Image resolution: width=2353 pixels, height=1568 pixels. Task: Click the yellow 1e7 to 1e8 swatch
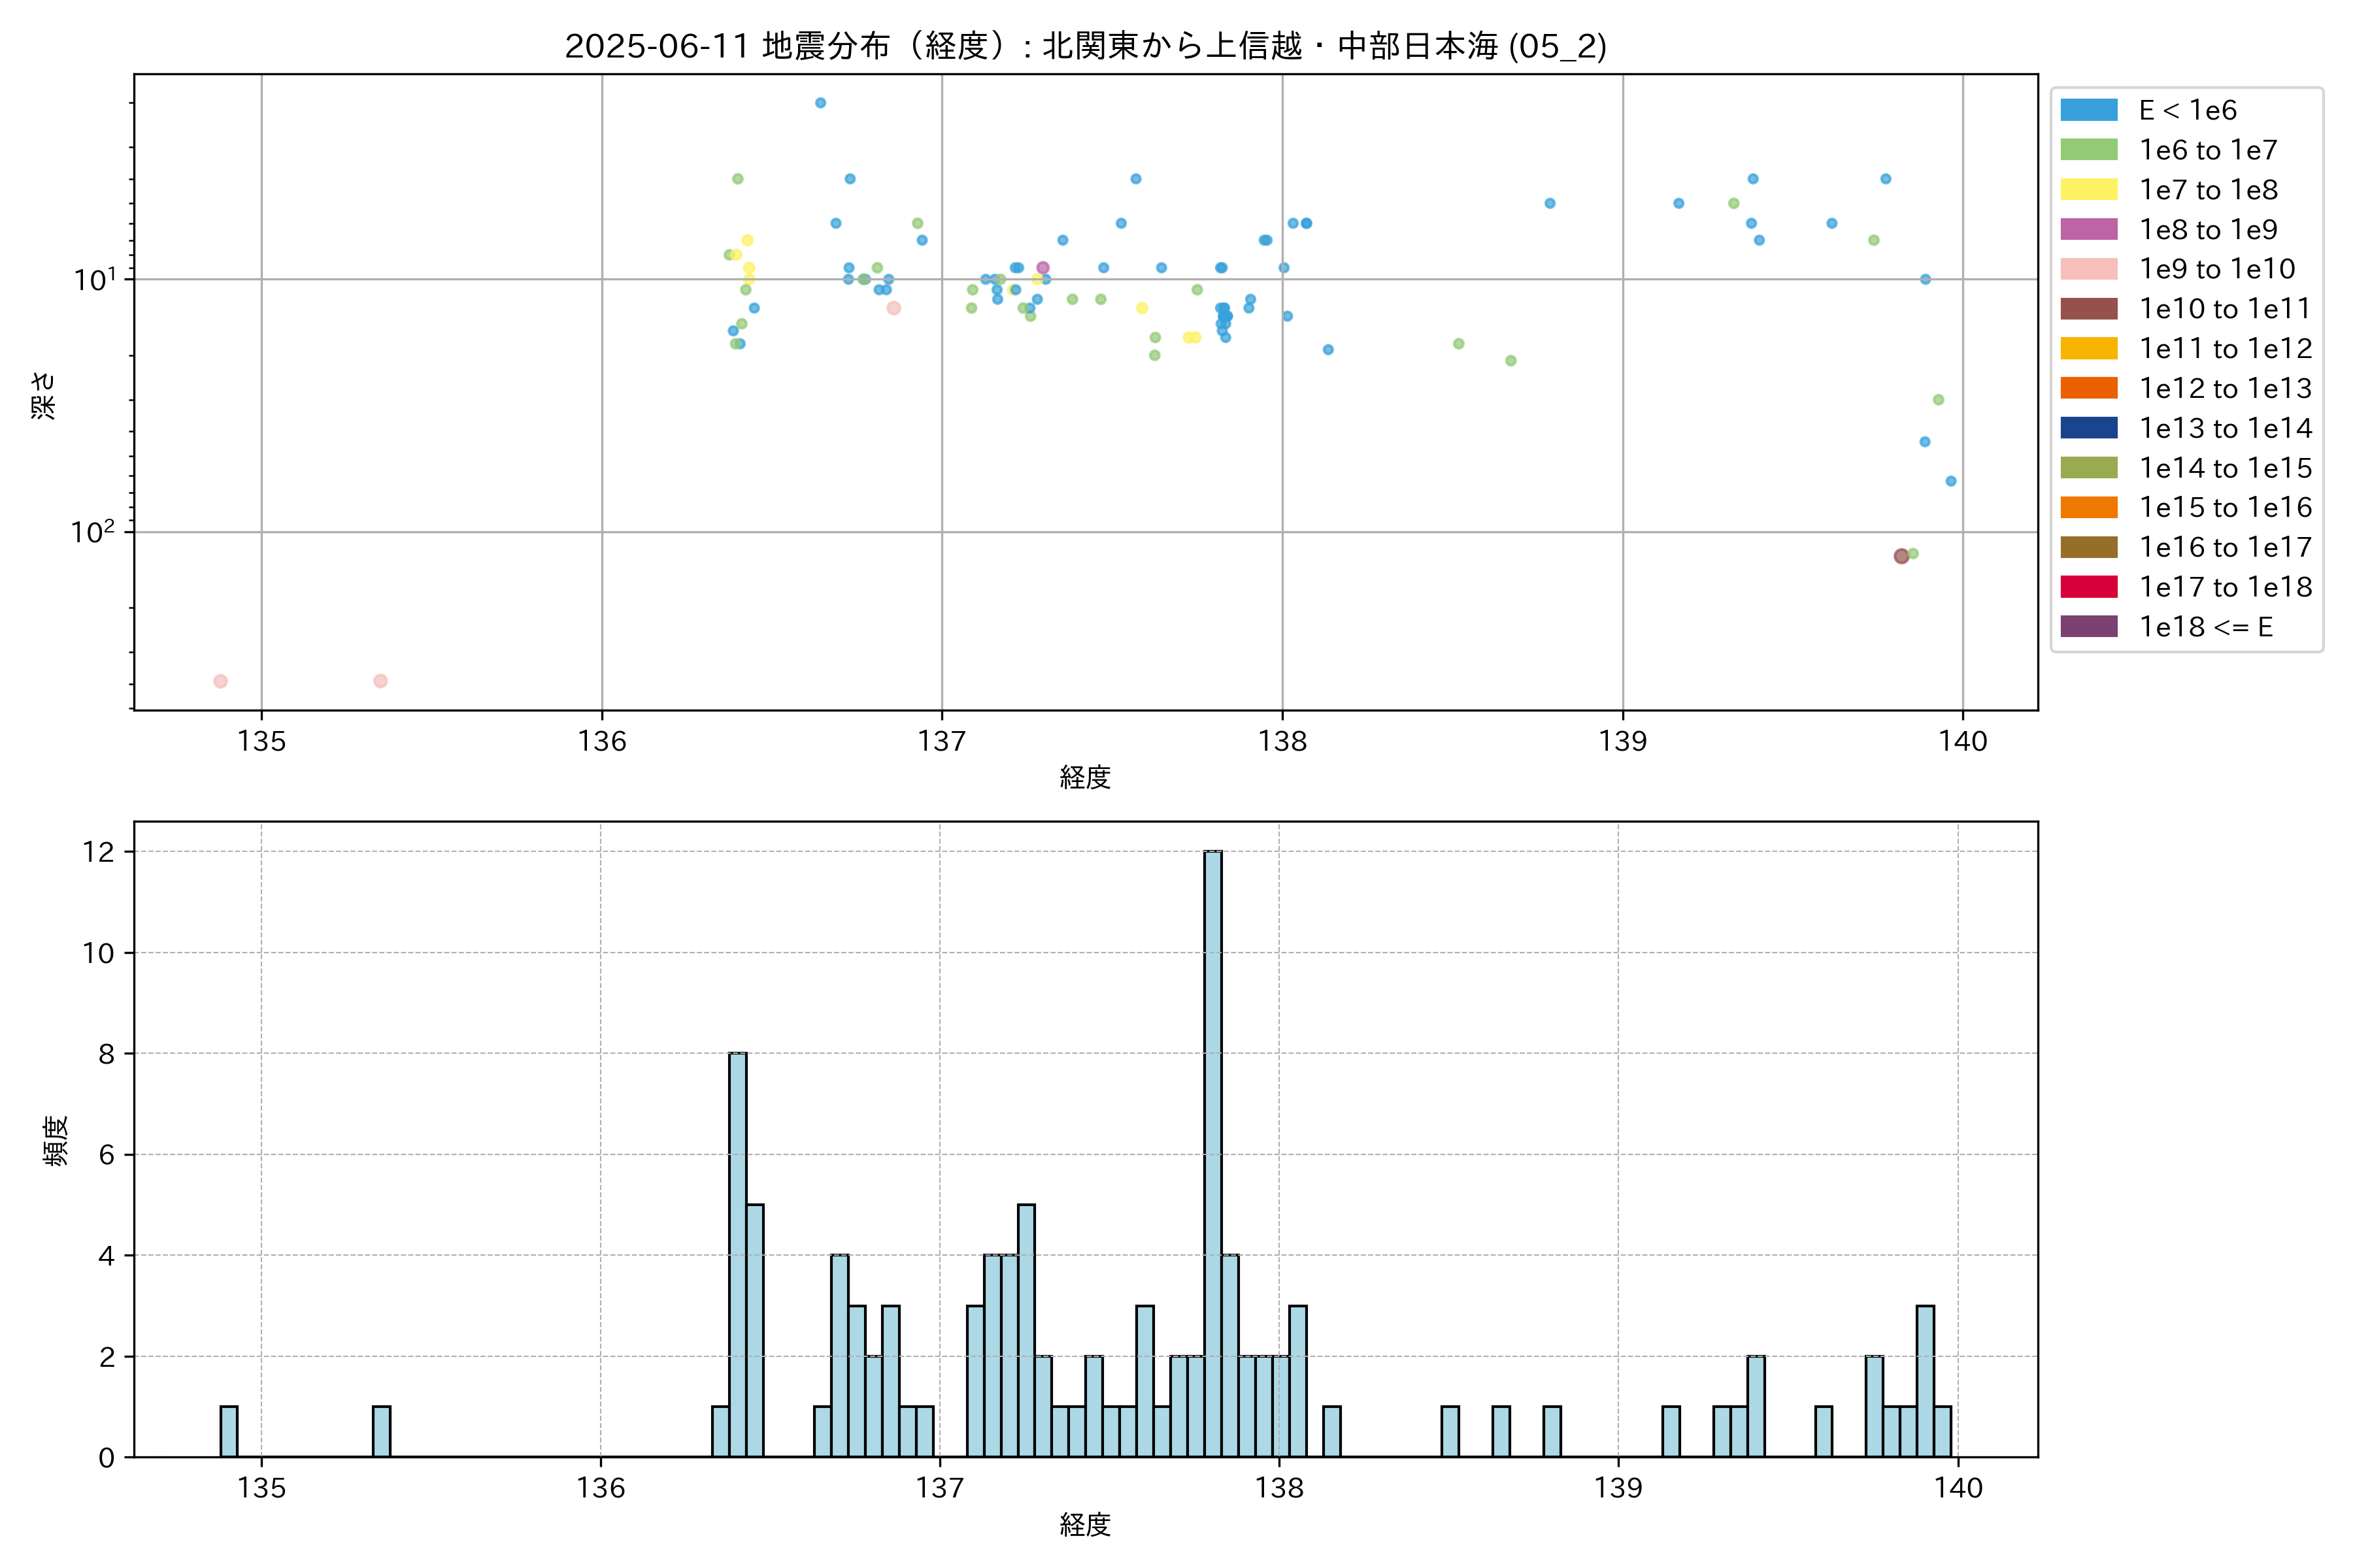[2088, 190]
